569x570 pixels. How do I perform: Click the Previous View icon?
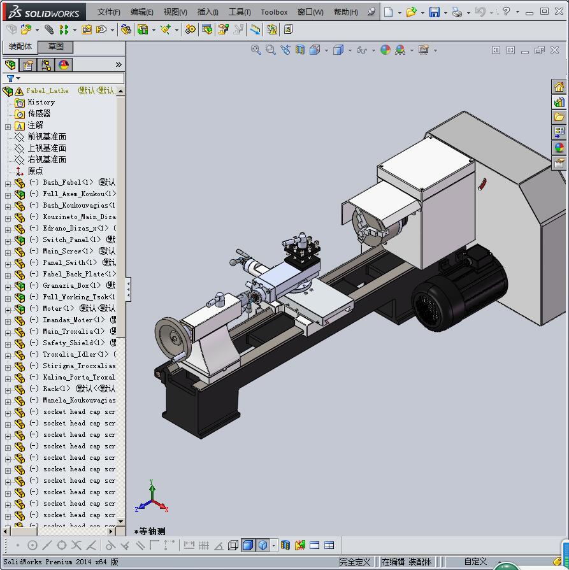[285, 50]
